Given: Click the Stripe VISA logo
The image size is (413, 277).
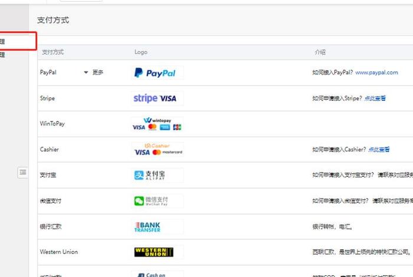Looking at the screenshot, I should (x=158, y=98).
